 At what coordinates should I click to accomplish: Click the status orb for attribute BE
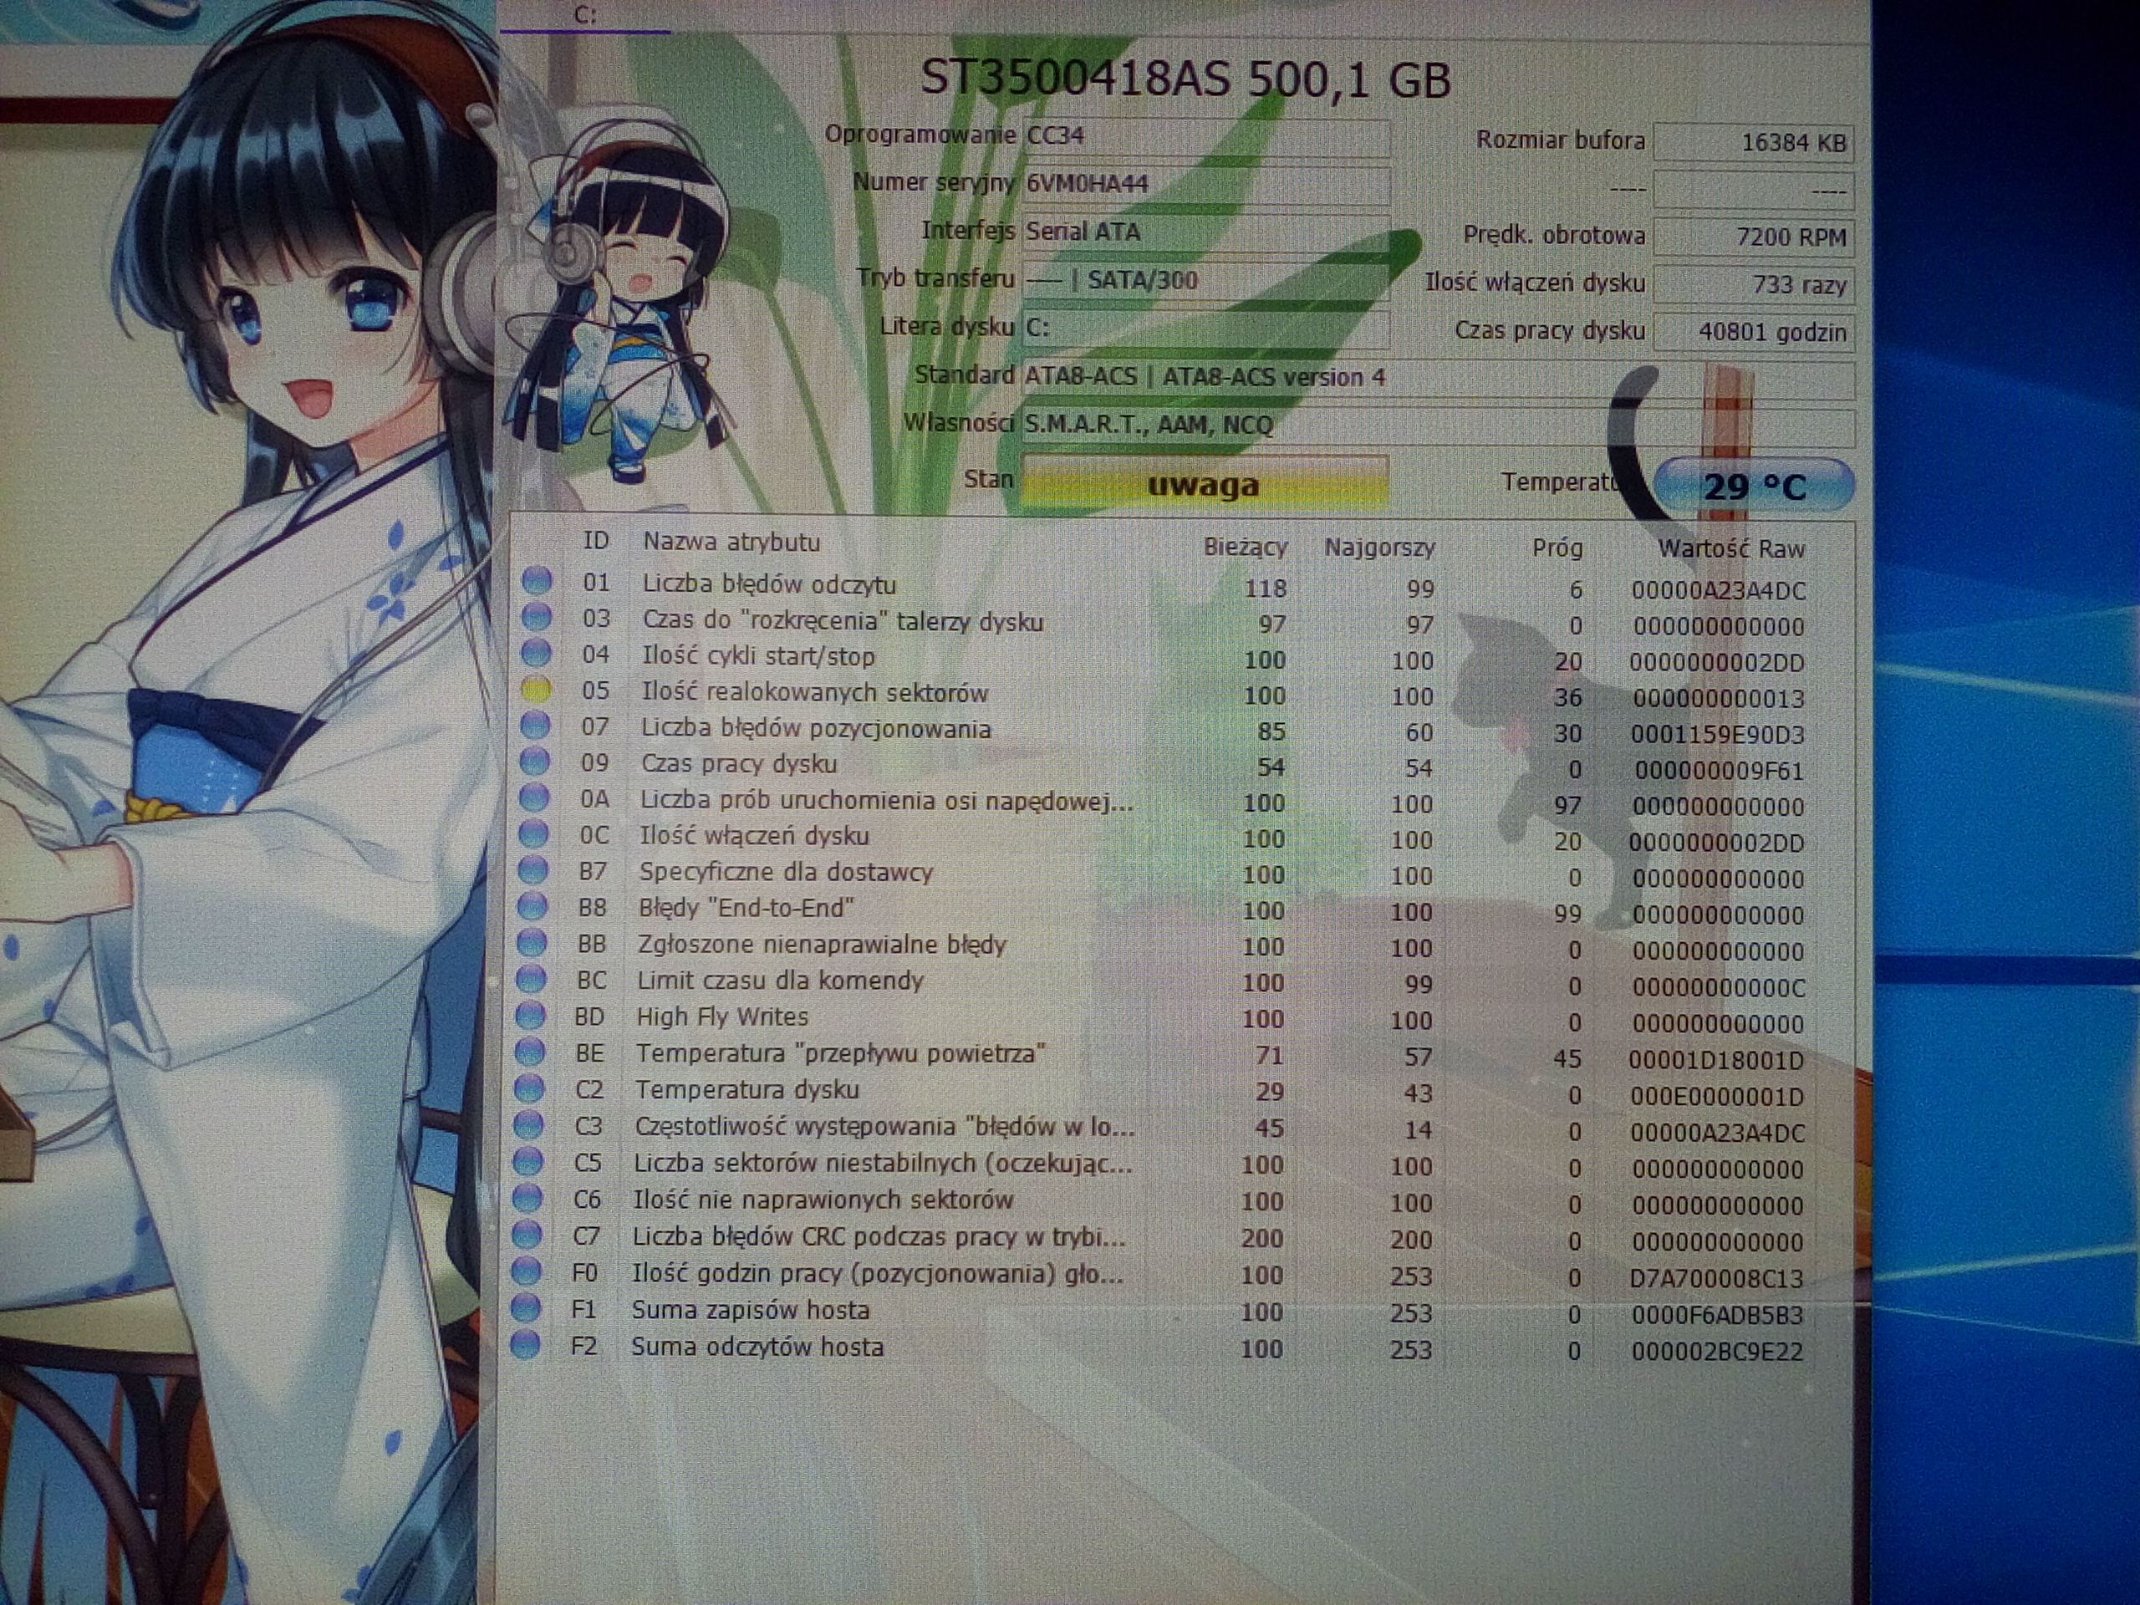(530, 1051)
